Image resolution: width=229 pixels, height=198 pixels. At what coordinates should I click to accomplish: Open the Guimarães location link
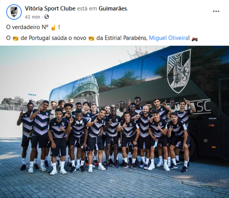[113, 8]
